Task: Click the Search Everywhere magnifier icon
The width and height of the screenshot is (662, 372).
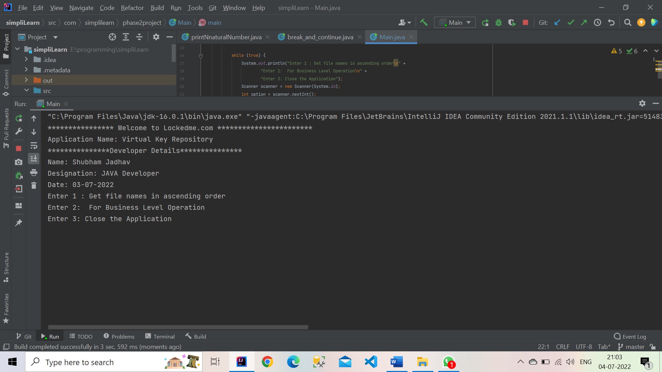Action: click(x=628, y=23)
